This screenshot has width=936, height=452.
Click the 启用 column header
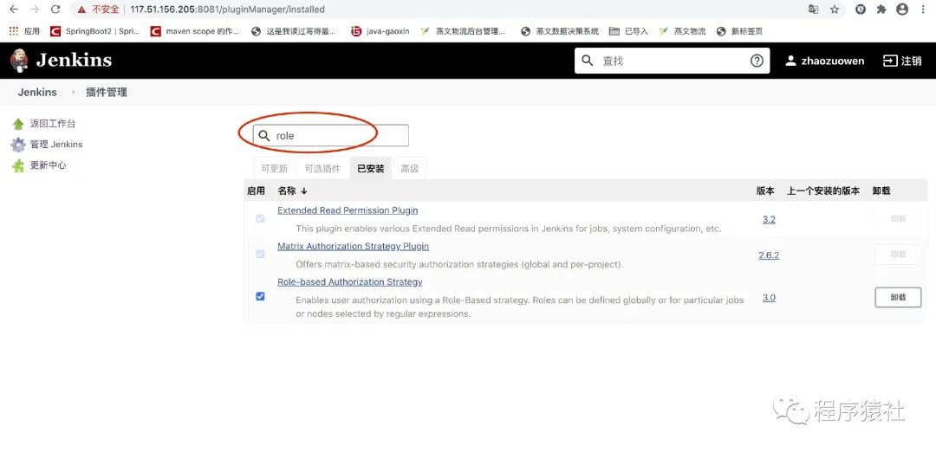pos(256,190)
